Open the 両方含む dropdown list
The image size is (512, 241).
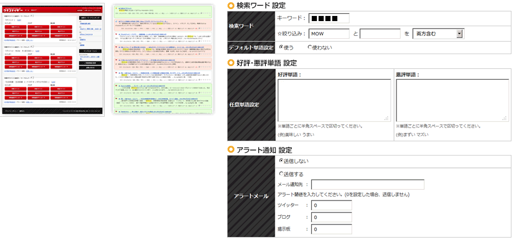437,34
